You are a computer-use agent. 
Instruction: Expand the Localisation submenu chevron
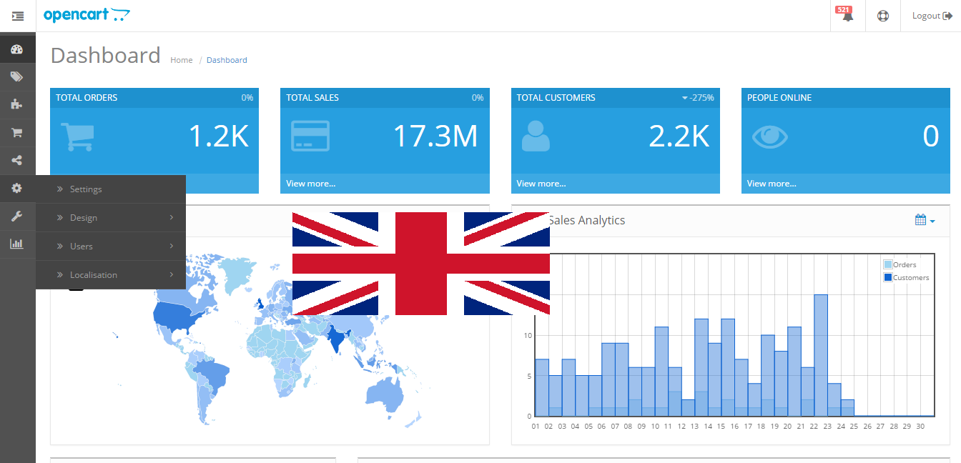click(172, 274)
